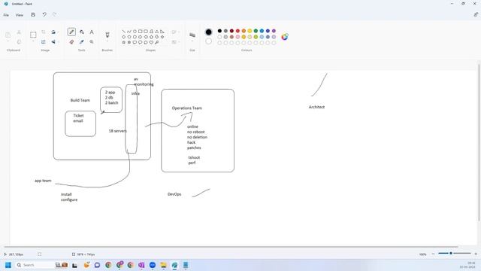Click the 'DevOps' text on canvas
The height and width of the screenshot is (271, 481).
[174, 194]
